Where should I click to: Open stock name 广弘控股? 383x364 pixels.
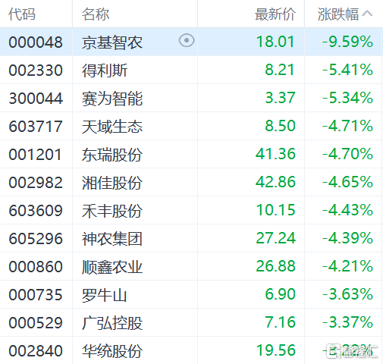112,322
